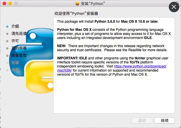Click the package icon in the title bar
The width and height of the screenshot is (181, 128).
click(77, 3)
